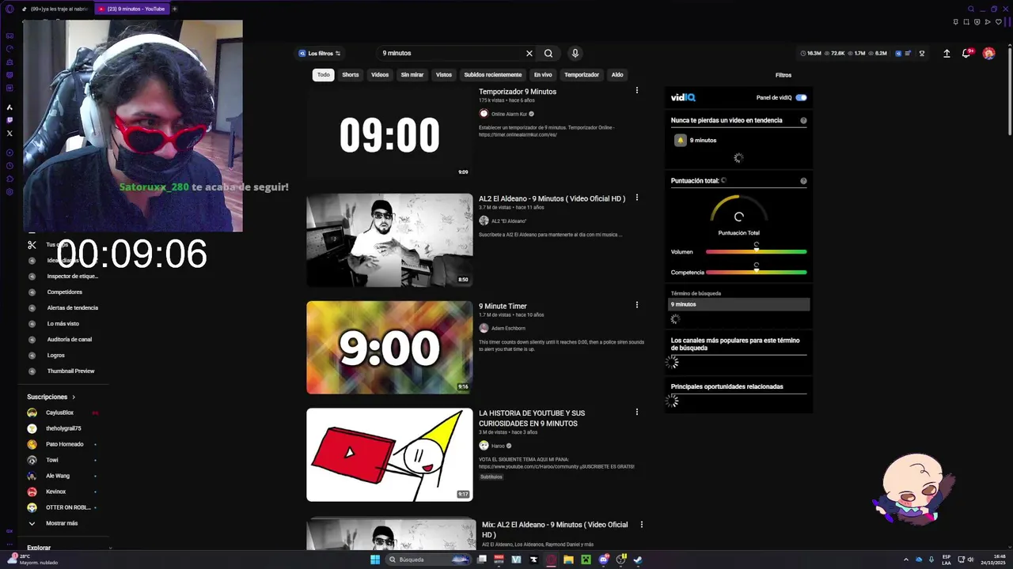Click the voice search microphone icon
Viewport: 1013px width, 569px height.
coord(575,53)
